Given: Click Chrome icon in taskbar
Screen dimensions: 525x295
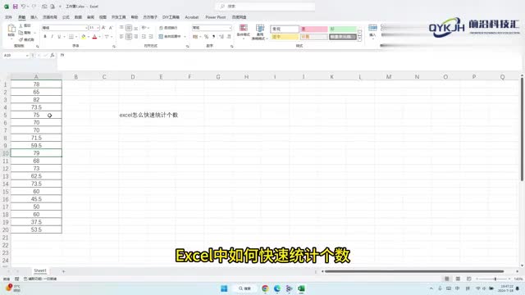Looking at the screenshot, I should pos(265,288).
